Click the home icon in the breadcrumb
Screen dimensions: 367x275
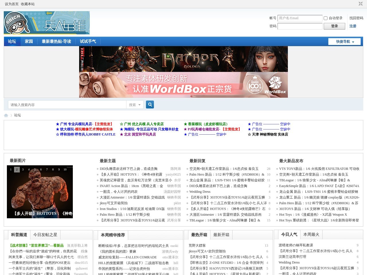pos(6,115)
